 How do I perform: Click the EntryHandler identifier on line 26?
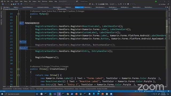(99, 51)
